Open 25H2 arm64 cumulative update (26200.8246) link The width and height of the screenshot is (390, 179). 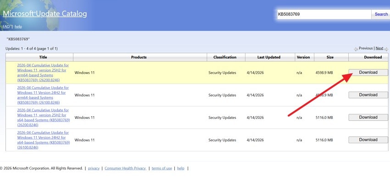[43, 73]
